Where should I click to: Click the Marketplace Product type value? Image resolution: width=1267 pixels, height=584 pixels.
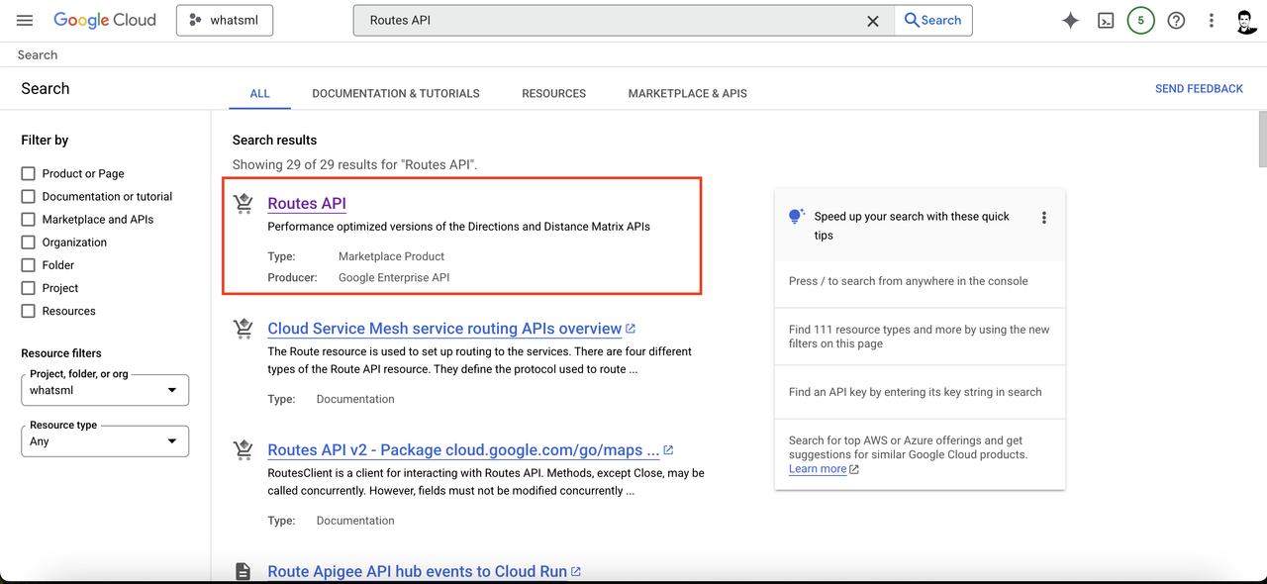(391, 256)
